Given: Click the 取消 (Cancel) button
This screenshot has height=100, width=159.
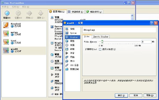Looking at the screenshot, I should click(136, 96).
